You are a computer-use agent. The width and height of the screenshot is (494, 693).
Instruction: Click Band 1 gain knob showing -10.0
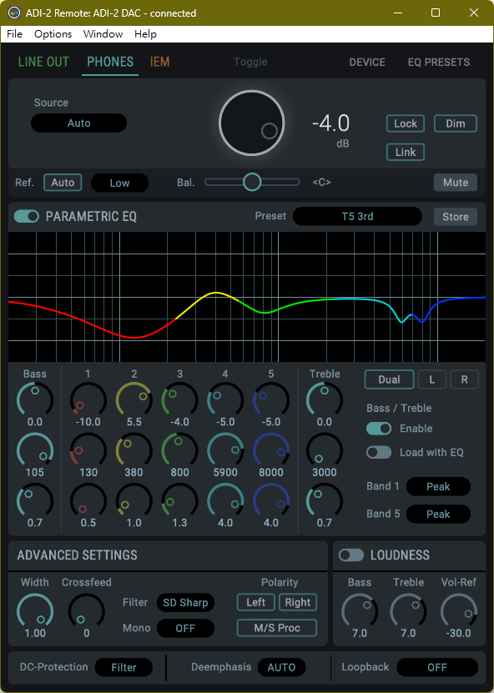[88, 400]
